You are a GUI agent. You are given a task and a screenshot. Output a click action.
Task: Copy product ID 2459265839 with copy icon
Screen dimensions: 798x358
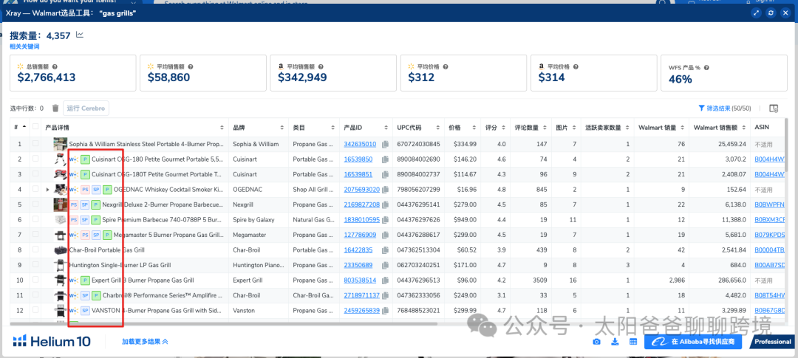coord(386,310)
